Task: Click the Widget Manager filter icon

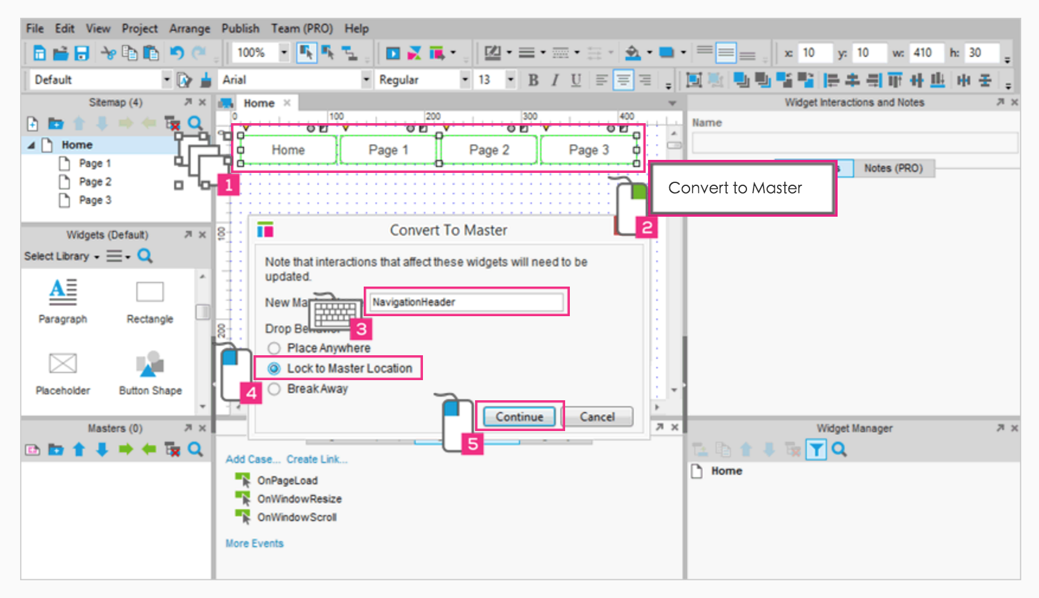Action: (816, 450)
